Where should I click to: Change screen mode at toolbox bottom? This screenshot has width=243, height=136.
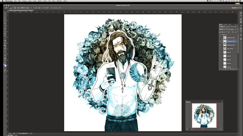(x=5, y=71)
